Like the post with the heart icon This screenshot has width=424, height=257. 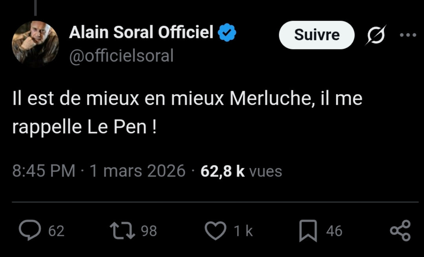pyautogui.click(x=216, y=230)
